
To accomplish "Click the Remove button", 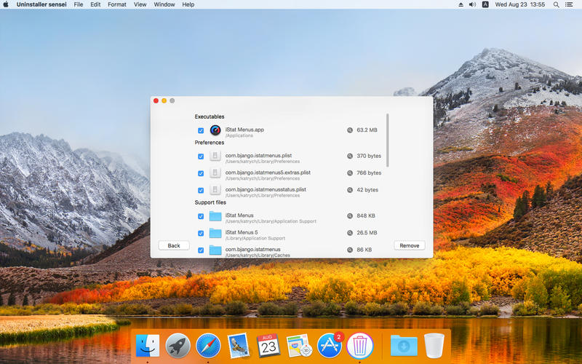I will (x=410, y=245).
